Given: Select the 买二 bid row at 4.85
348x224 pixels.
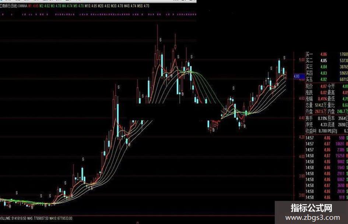Looking at the screenshot, I should pos(327,61).
